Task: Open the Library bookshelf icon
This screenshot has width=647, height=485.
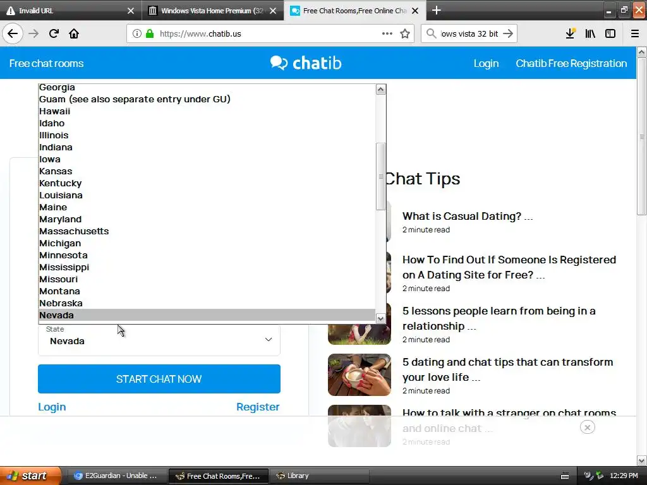Action: coord(590,33)
